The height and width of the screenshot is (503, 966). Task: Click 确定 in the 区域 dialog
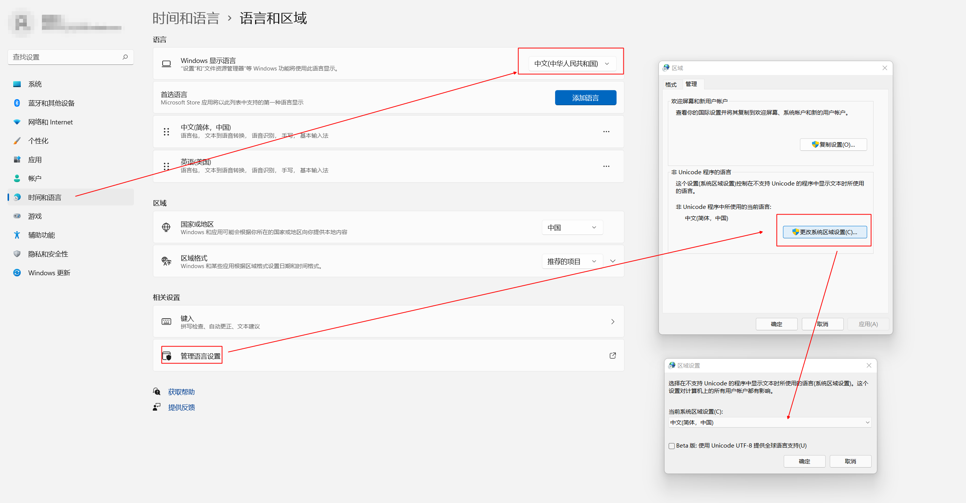click(x=777, y=324)
